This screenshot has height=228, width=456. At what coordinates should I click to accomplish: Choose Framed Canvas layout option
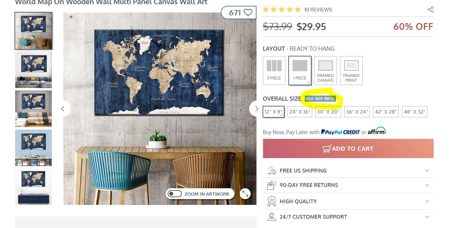coord(326,71)
